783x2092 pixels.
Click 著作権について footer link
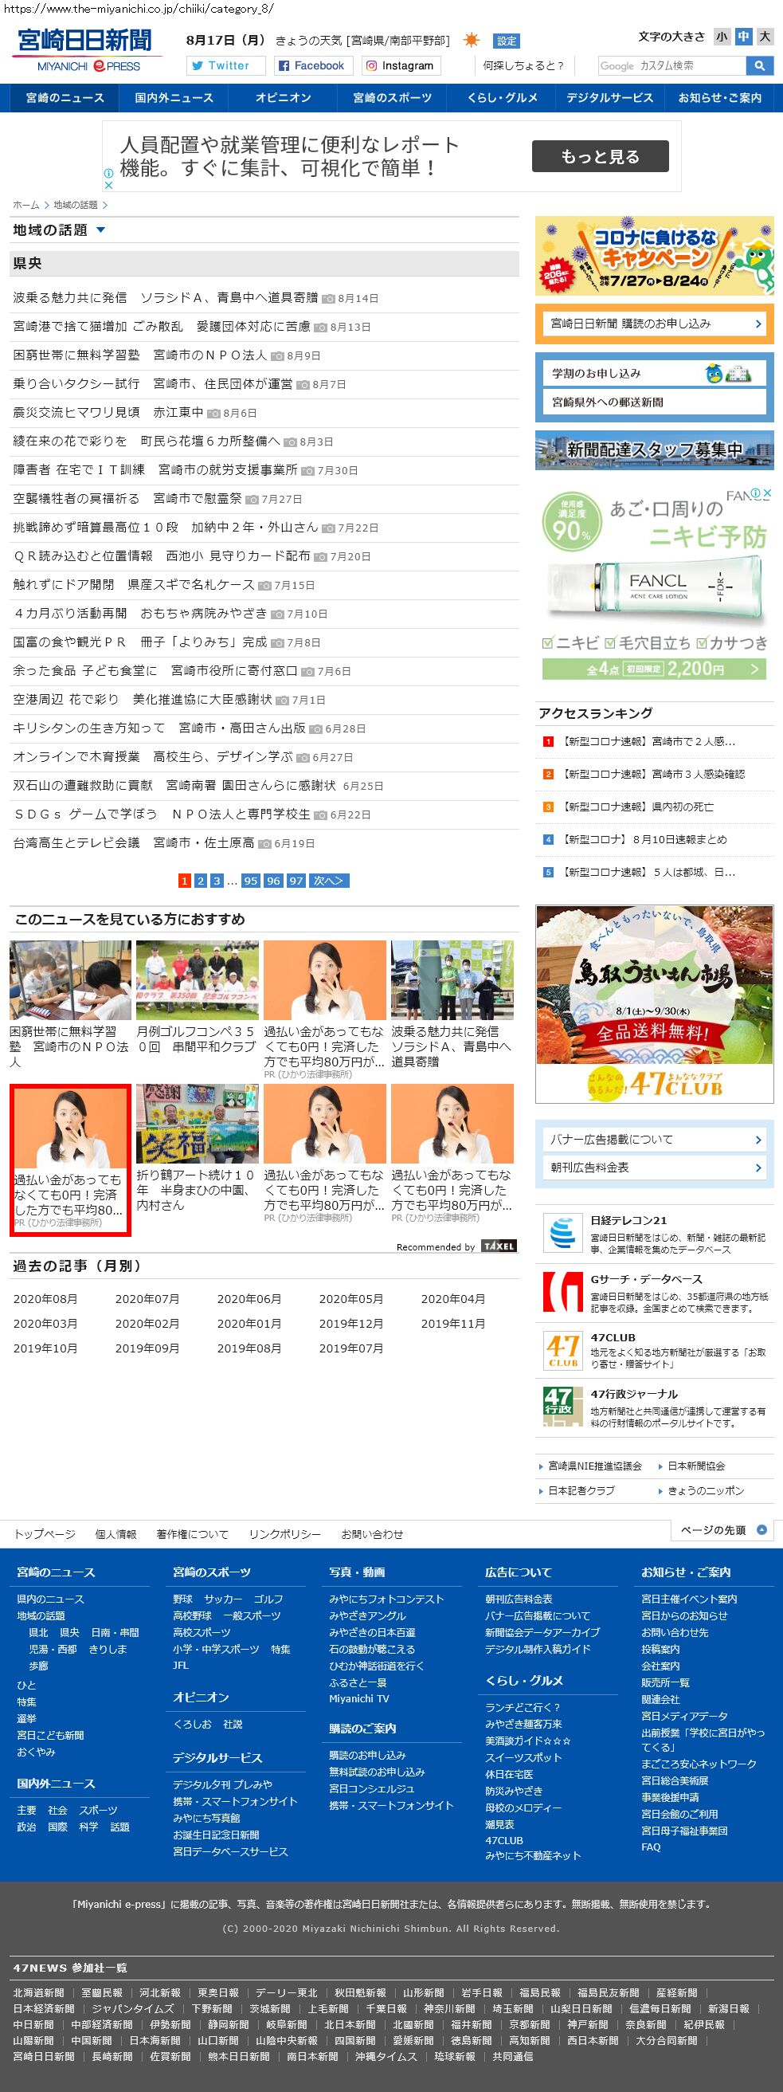pos(192,1534)
